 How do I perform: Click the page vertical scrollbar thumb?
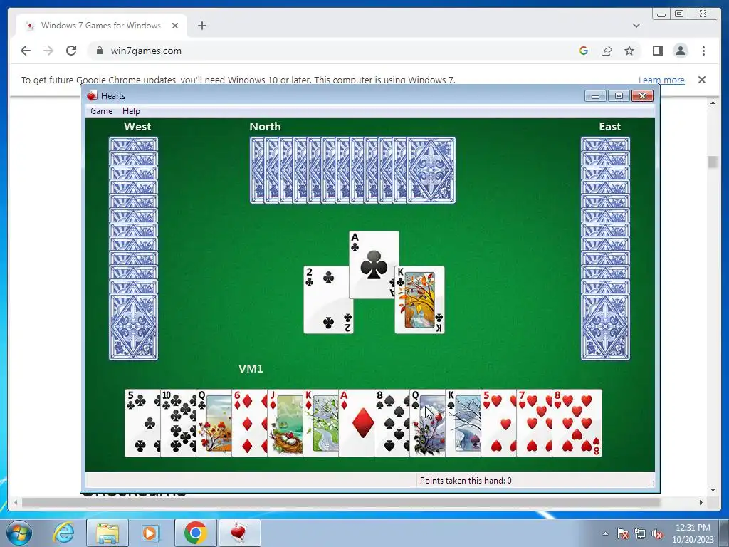(x=712, y=162)
